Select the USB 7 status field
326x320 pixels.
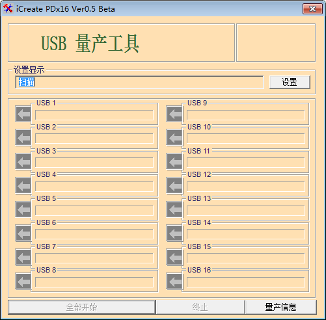click(94, 258)
